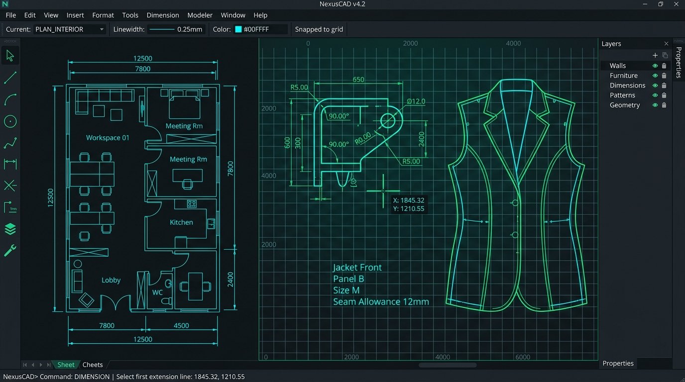Go to next sheet navigation arrow
This screenshot has height=382, width=685.
(x=41, y=365)
